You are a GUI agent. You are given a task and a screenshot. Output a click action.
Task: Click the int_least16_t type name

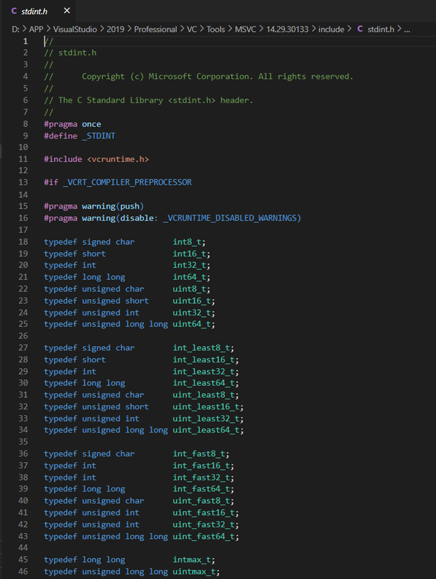[x=204, y=360]
